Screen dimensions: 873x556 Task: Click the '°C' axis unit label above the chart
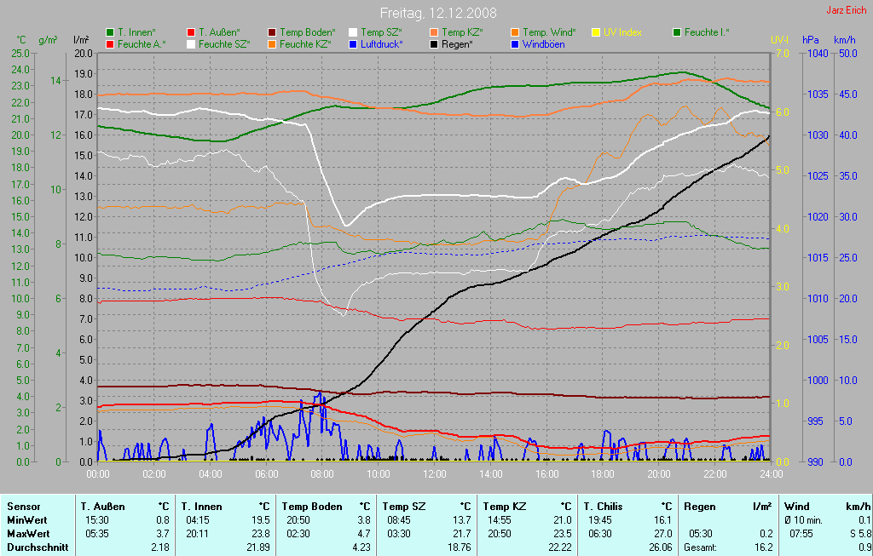click(x=21, y=40)
